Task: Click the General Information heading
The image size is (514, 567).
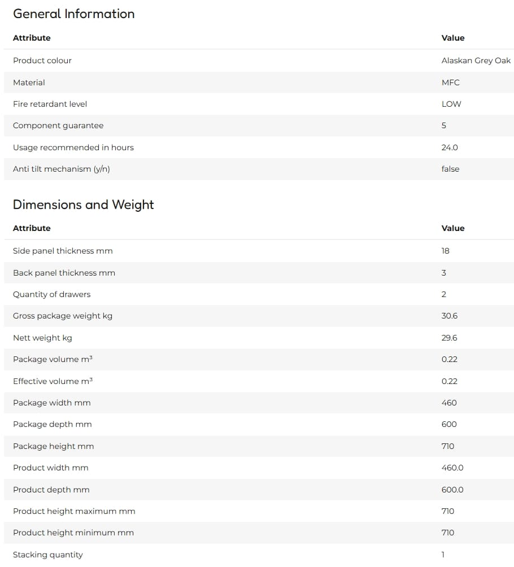Action: [74, 14]
